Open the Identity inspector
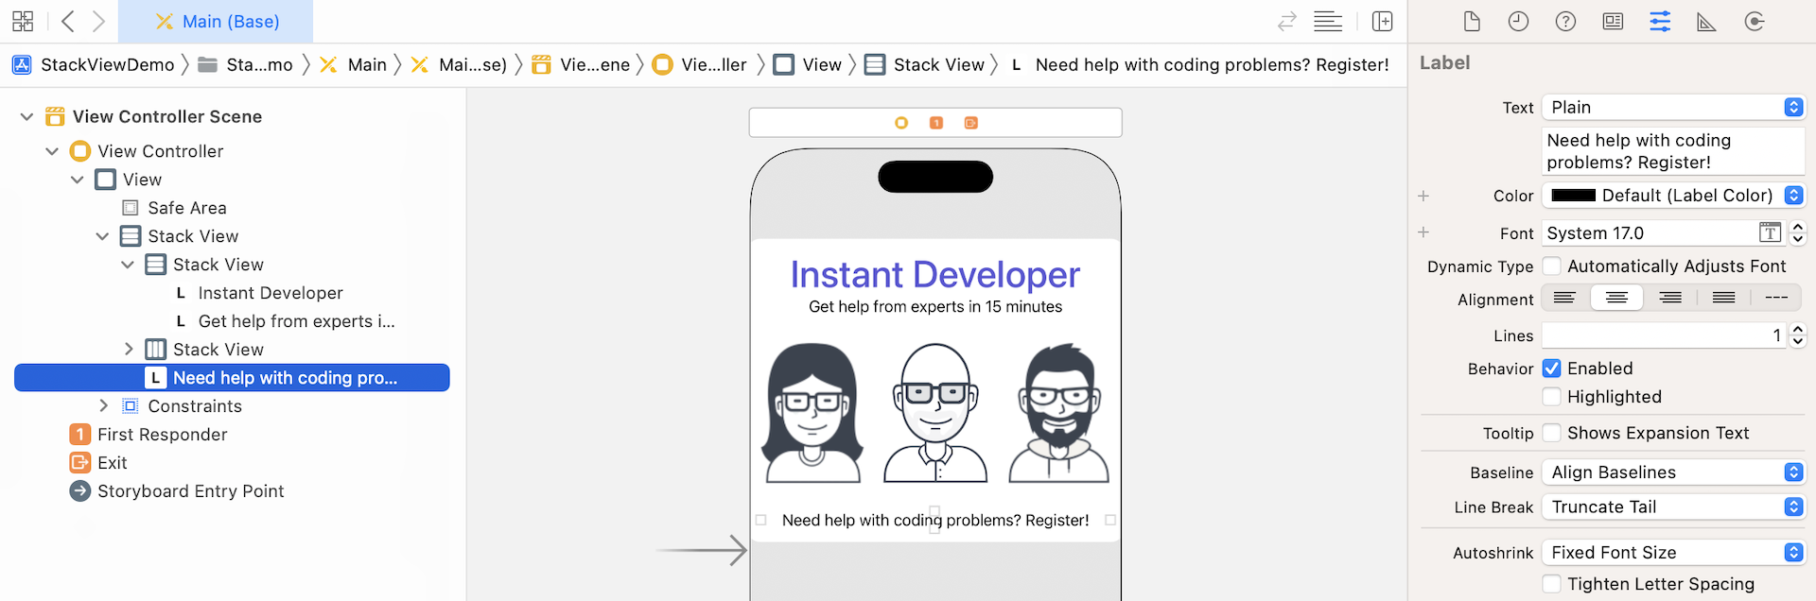Image resolution: width=1816 pixels, height=601 pixels. 1613,22
